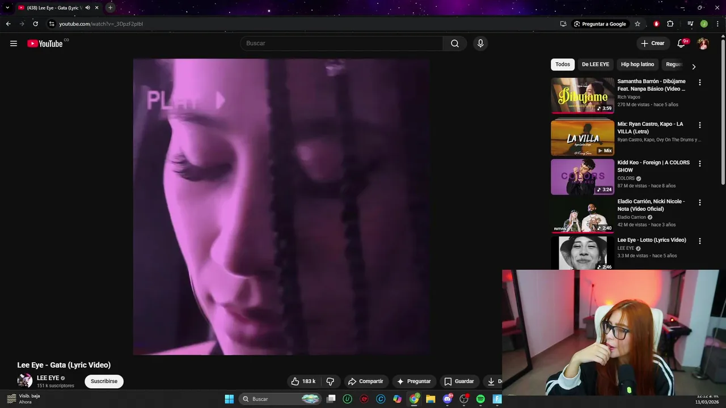This screenshot has height=408, width=726.
Task: Open the LA VILLA mix thumbnail
Action: point(583,138)
